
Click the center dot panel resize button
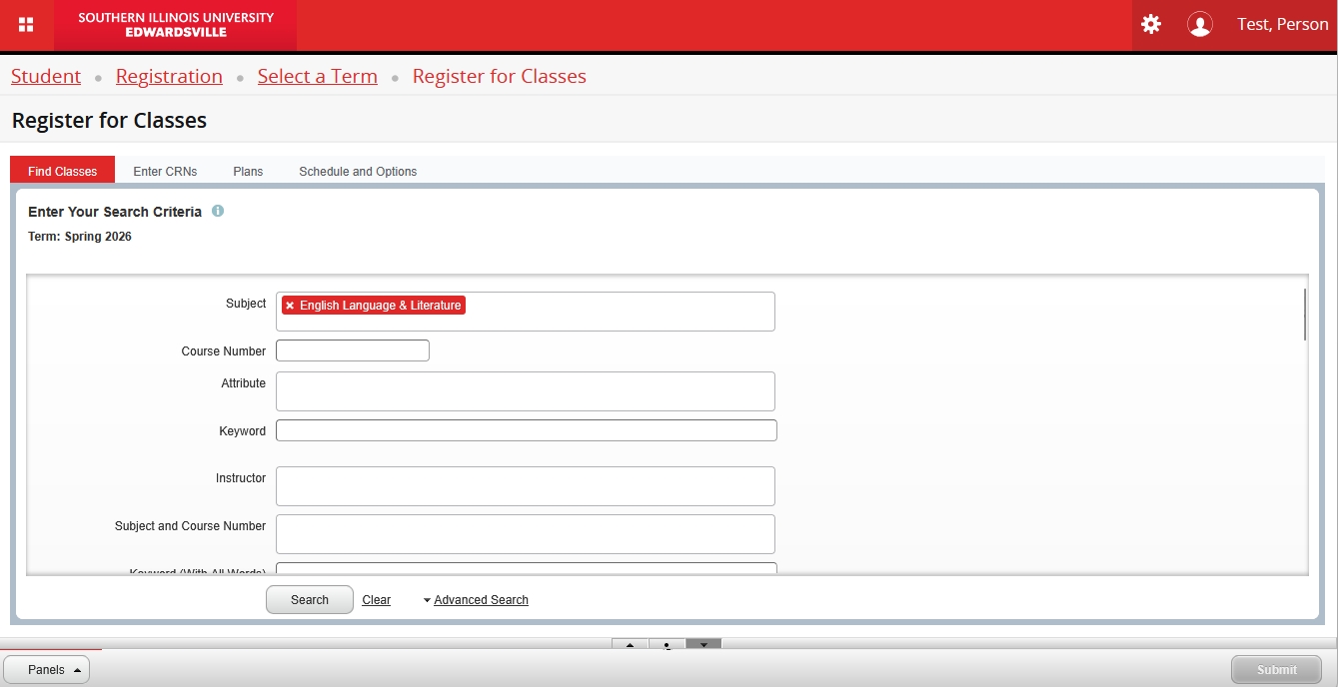click(667, 644)
